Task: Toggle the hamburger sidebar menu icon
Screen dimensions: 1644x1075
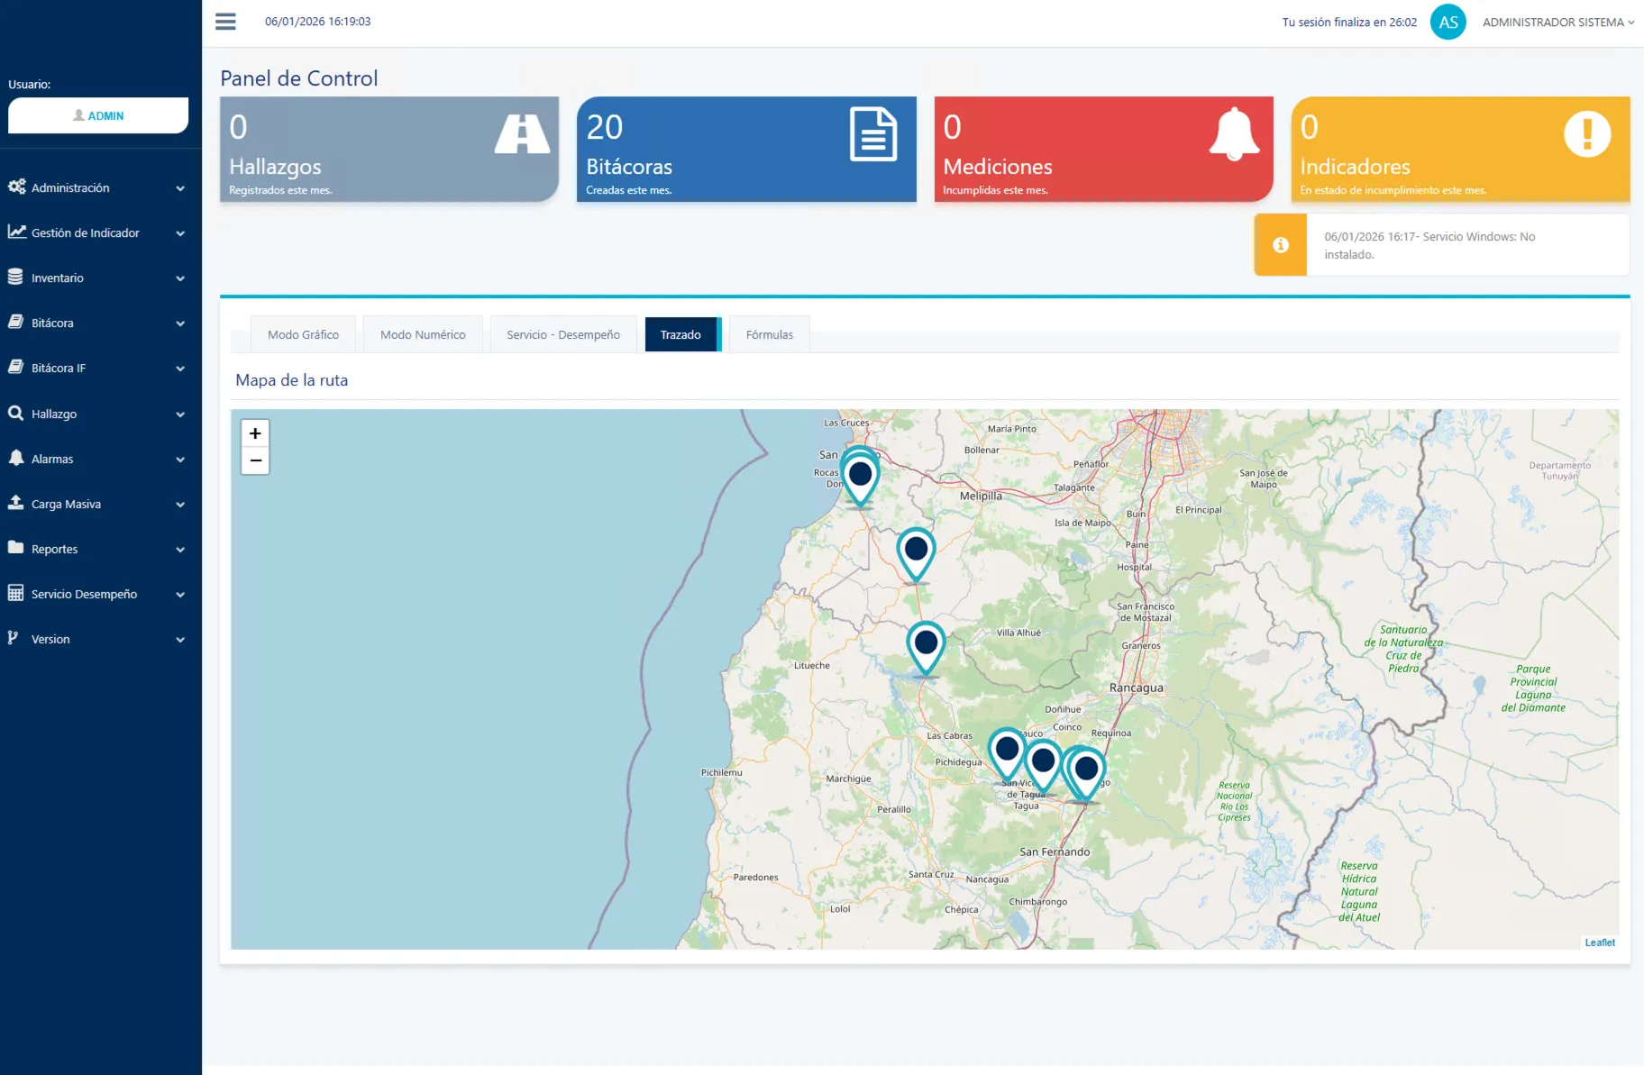Action: point(225,22)
